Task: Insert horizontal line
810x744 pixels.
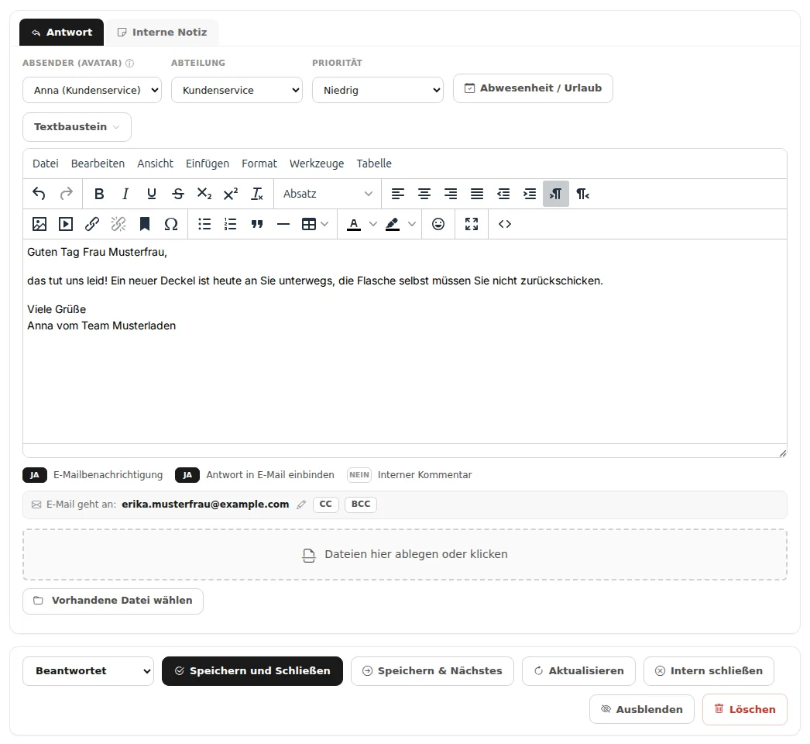Action: (x=283, y=224)
